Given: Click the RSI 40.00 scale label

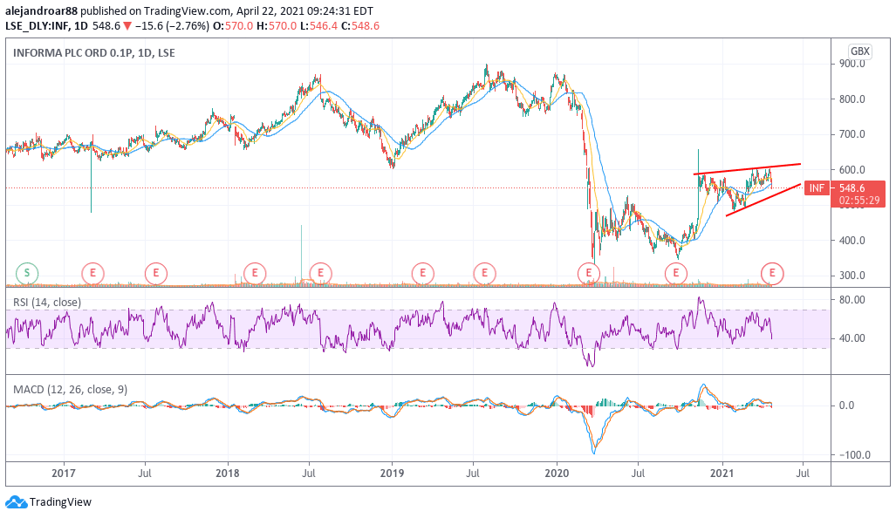Looking at the screenshot, I should (x=852, y=338).
